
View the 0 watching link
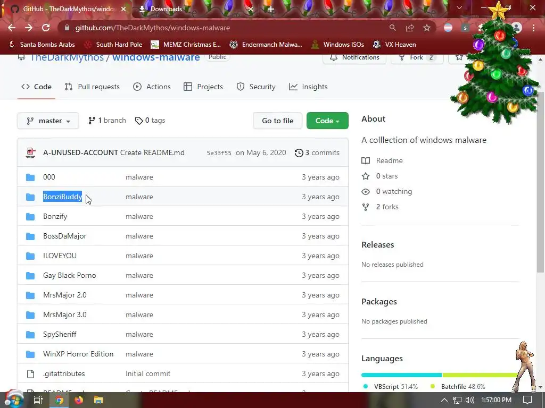click(387, 191)
